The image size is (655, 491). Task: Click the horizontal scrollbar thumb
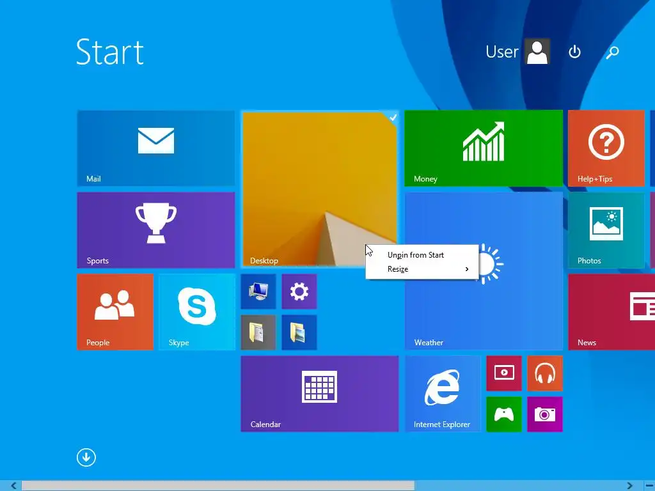pyautogui.click(x=217, y=486)
